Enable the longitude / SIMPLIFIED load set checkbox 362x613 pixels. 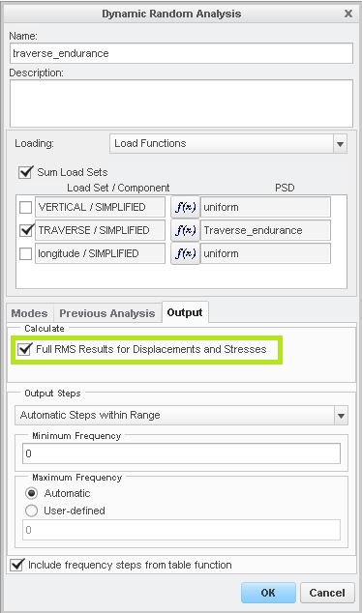coord(26,253)
